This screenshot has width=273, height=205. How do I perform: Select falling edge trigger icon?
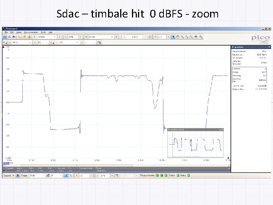point(71,175)
